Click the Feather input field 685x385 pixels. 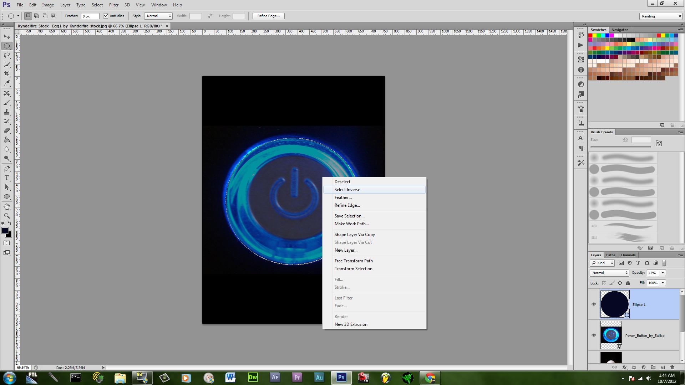(x=90, y=16)
